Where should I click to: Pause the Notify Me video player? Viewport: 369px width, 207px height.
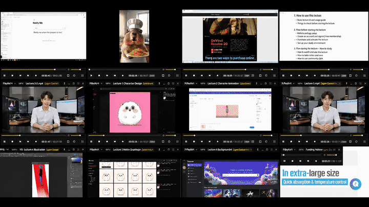click(5, 76)
